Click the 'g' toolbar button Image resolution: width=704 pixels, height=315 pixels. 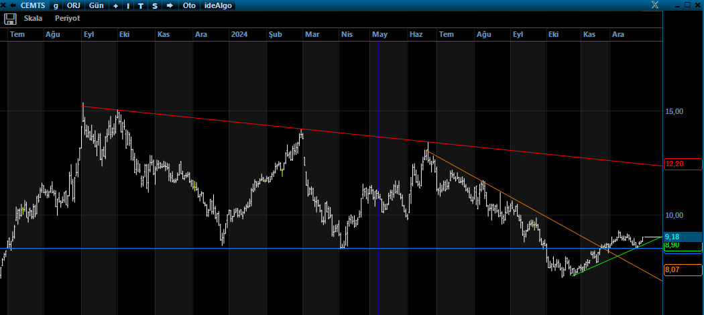point(56,5)
